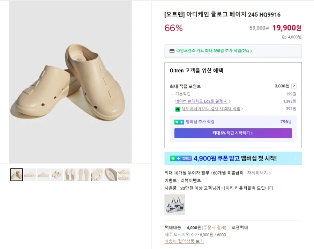Open 자세히보기 for installment details
Image resolution: width=314 pixels, height=249 pixels.
point(259,173)
